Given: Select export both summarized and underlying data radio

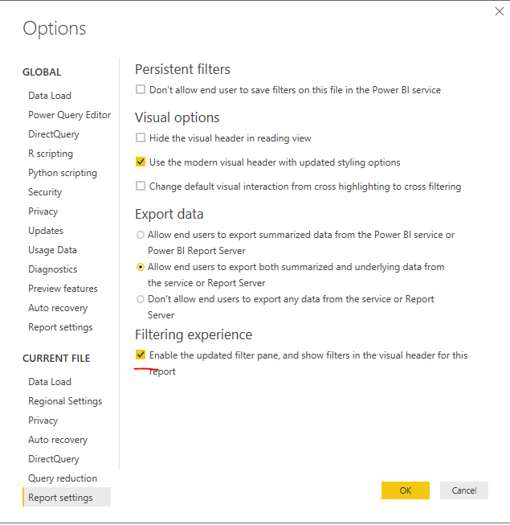Looking at the screenshot, I should point(141,267).
